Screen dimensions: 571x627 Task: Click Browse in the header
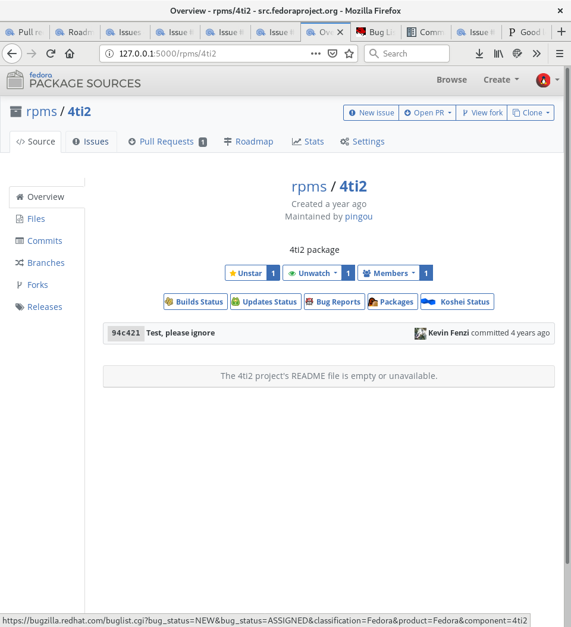tap(451, 80)
